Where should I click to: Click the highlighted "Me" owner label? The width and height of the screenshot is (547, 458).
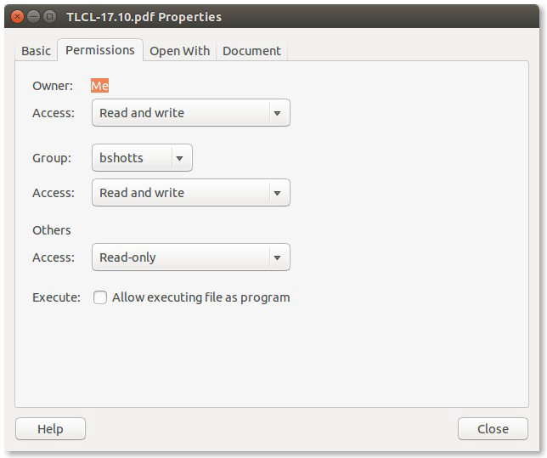(99, 86)
